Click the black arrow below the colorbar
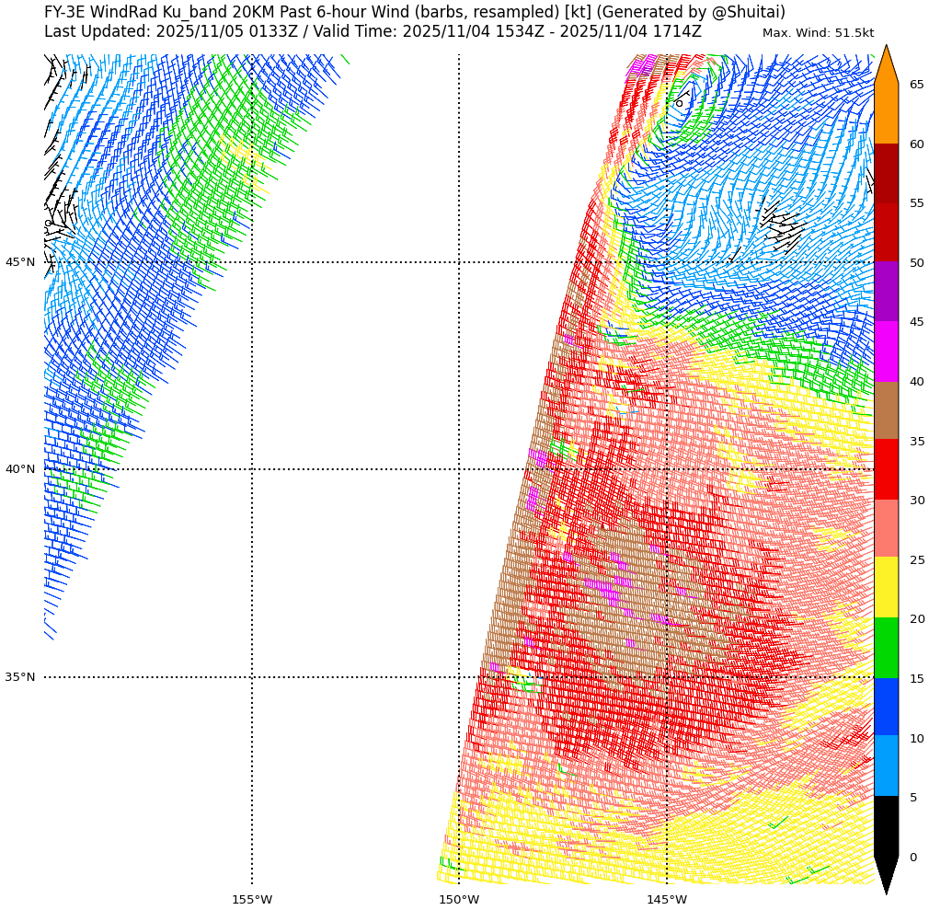Screen dimensions: 929x910 coord(886,874)
